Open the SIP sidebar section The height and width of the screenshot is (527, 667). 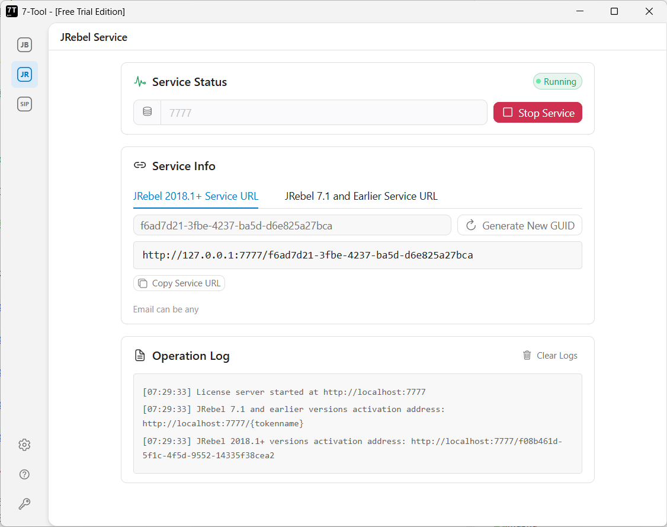click(x=25, y=104)
